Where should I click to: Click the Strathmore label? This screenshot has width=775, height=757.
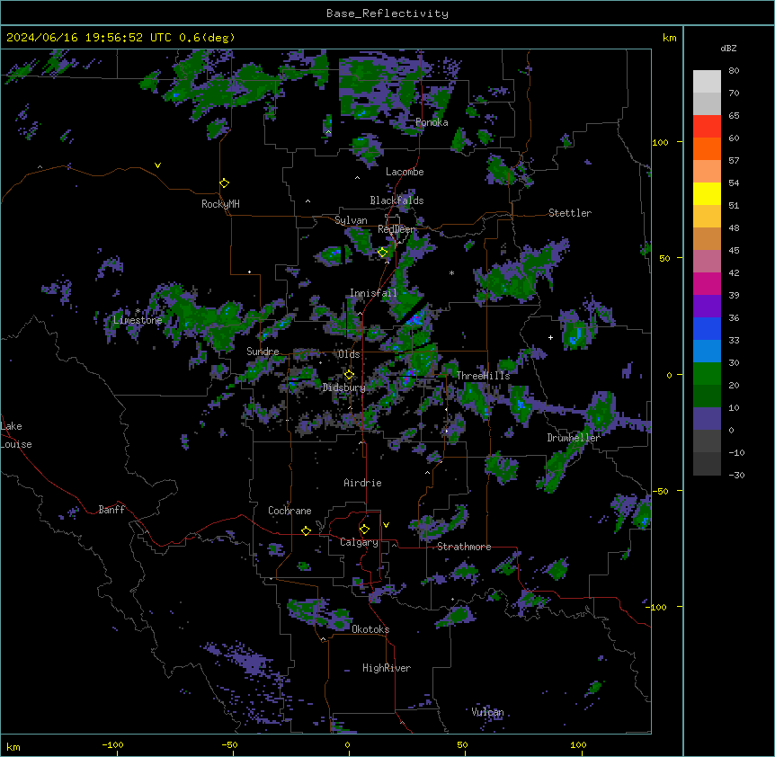point(464,547)
